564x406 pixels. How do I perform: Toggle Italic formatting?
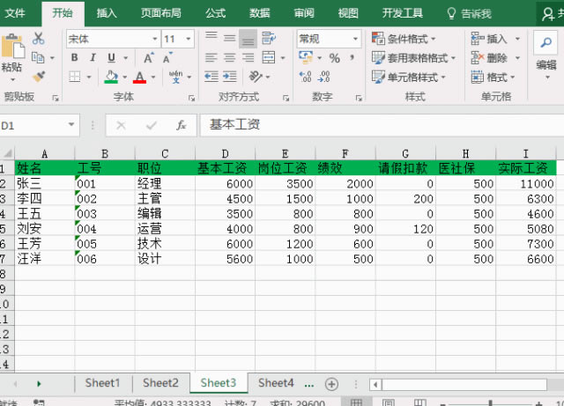(x=91, y=58)
